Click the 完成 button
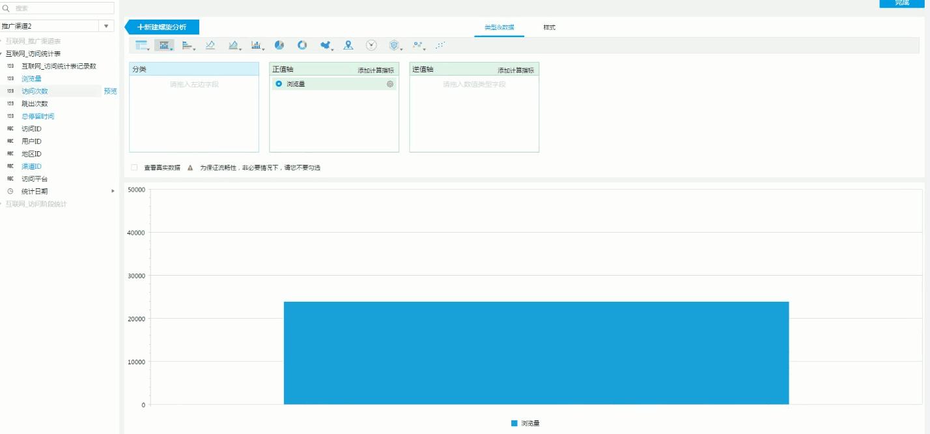 click(902, 4)
